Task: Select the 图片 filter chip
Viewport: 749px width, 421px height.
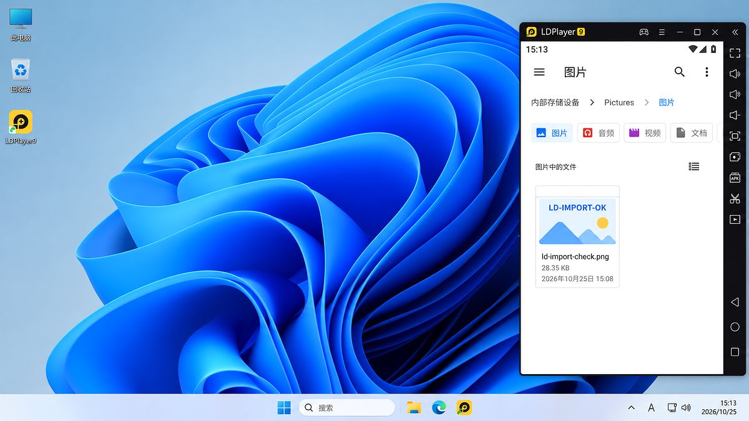Action: coord(552,133)
